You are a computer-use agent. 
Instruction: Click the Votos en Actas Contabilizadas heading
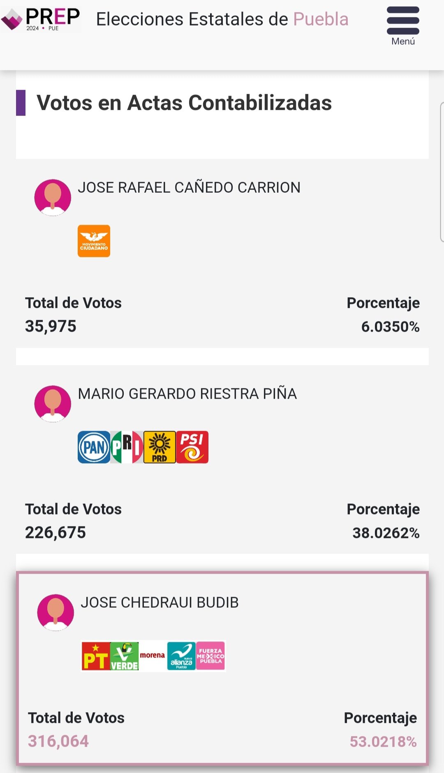tap(184, 103)
